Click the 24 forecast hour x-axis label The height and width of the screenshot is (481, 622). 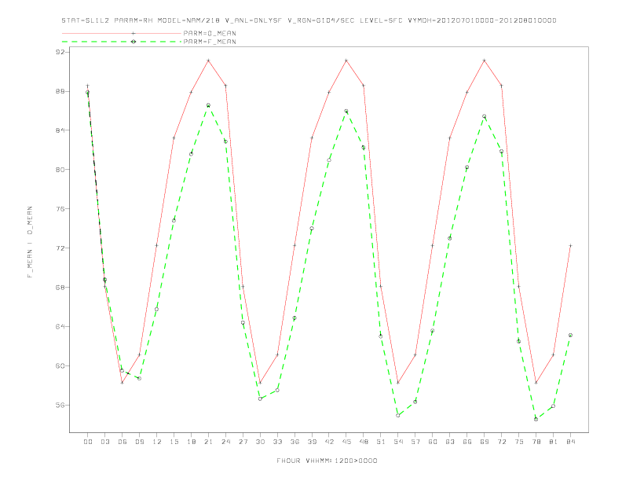(225, 442)
